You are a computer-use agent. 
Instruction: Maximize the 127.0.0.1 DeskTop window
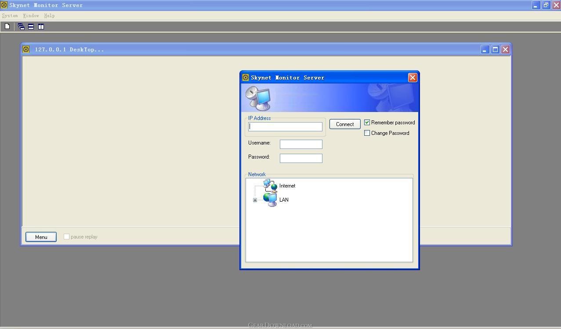[x=495, y=49]
